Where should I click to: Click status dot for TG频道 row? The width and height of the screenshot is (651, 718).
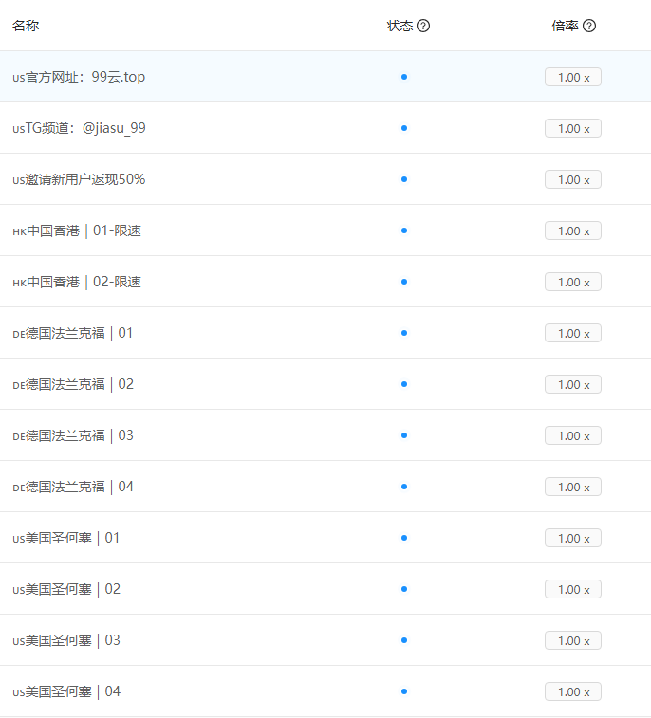[x=404, y=128]
